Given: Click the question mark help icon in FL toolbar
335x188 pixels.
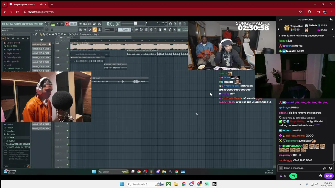Looking at the screenshot, I should [x=185, y=24].
